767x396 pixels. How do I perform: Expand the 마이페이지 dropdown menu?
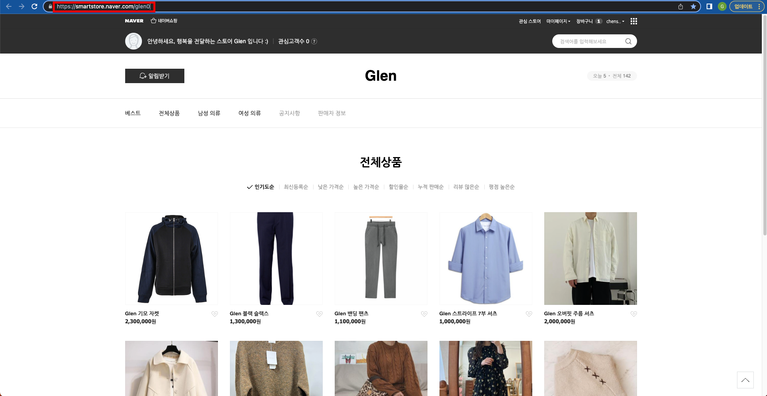pyautogui.click(x=558, y=21)
